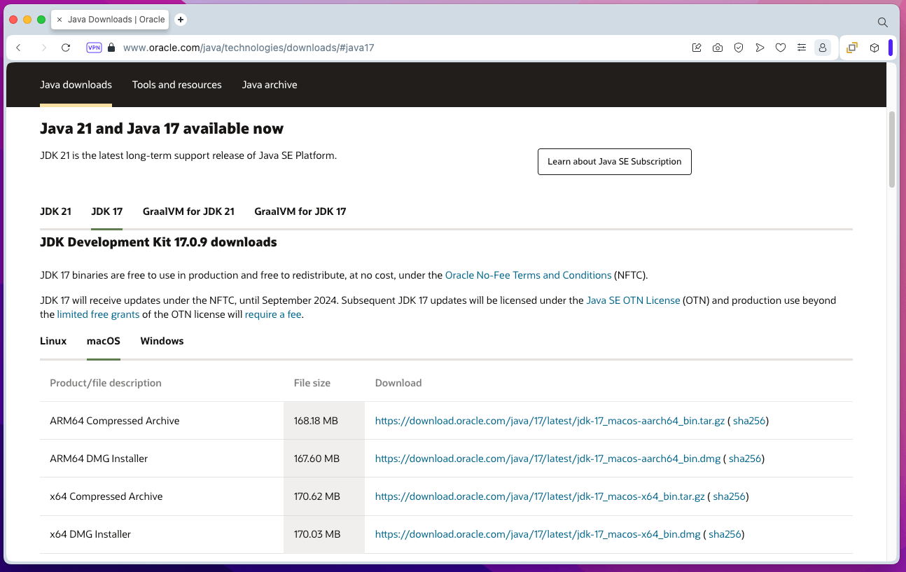Open Easy Setup sliders icon
The width and height of the screenshot is (906, 572).
802,48
